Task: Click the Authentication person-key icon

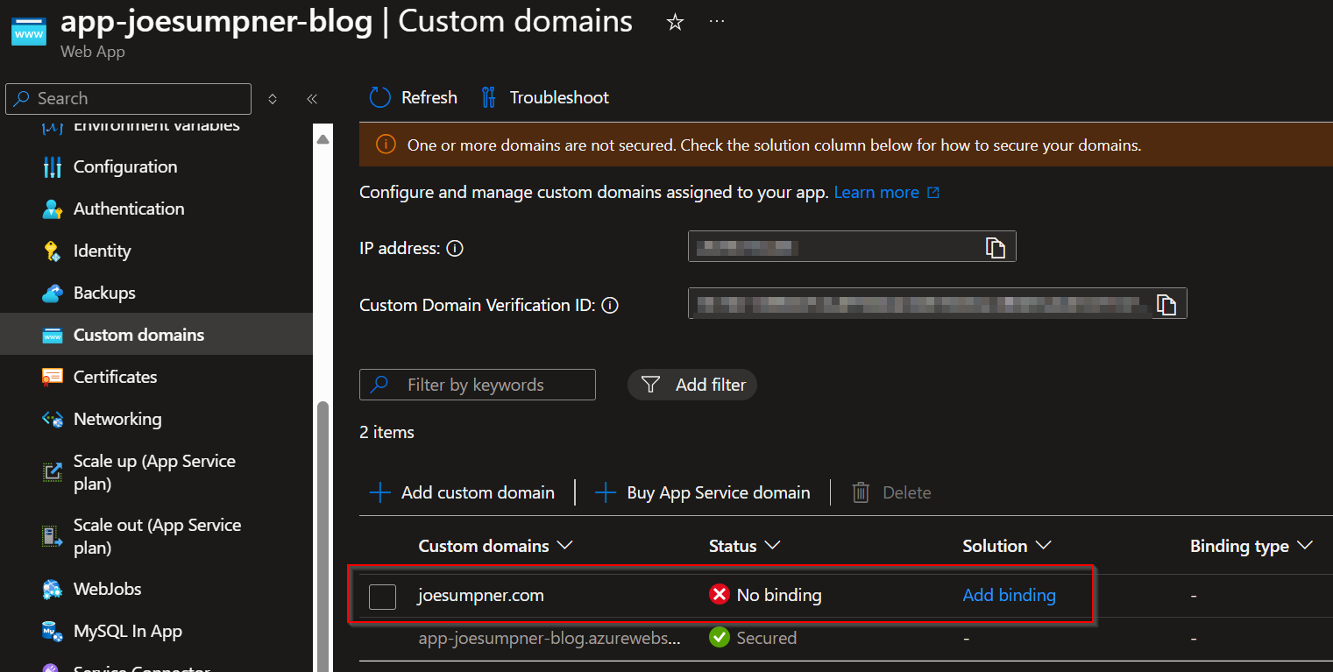Action: 53,209
